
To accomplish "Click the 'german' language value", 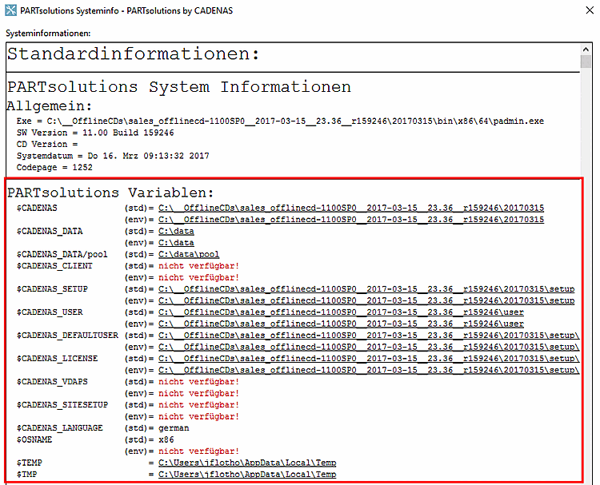I will pos(174,428).
